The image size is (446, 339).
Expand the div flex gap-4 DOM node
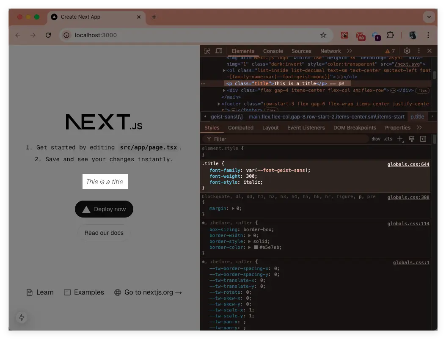[x=224, y=90]
